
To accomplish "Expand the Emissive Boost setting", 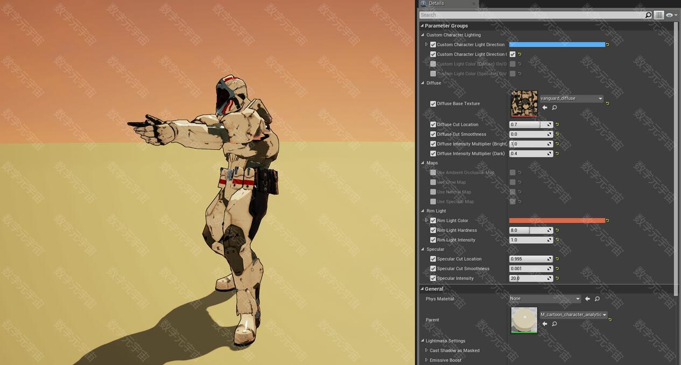I will click(x=426, y=360).
